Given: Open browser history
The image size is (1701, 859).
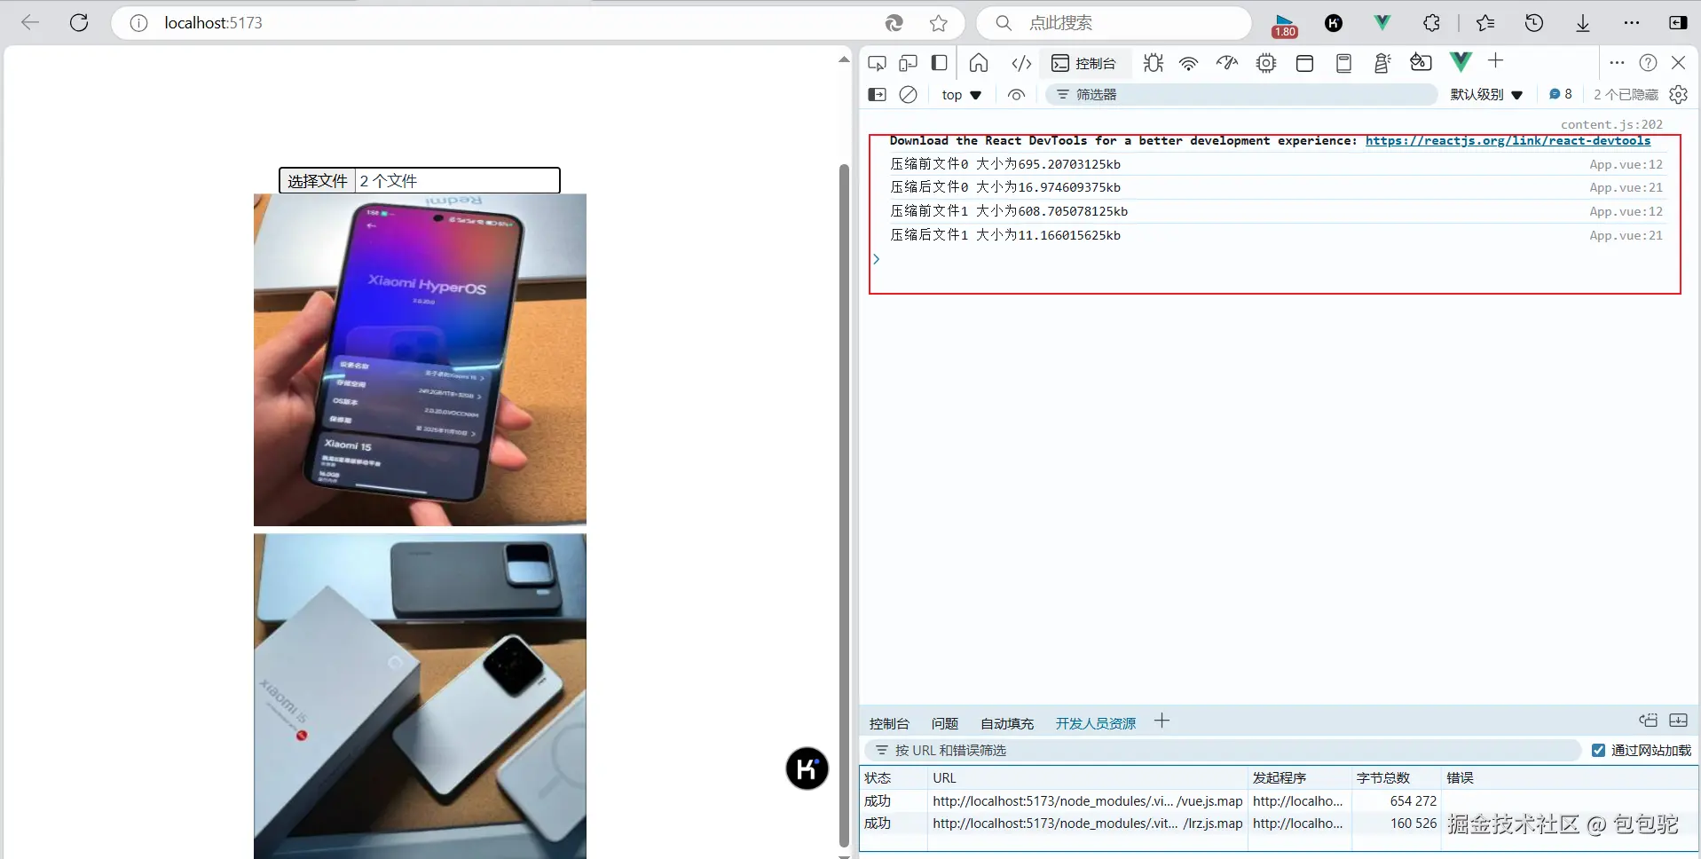Looking at the screenshot, I should point(1534,23).
